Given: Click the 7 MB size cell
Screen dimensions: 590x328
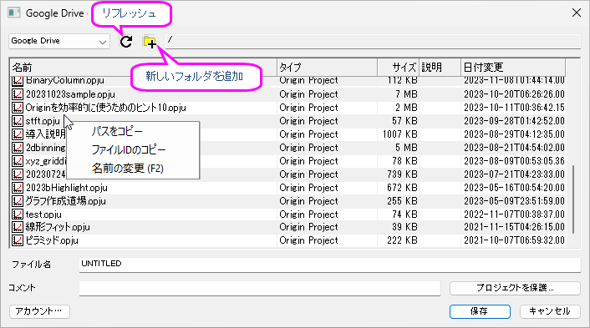Looking at the screenshot, I should pos(406,94).
